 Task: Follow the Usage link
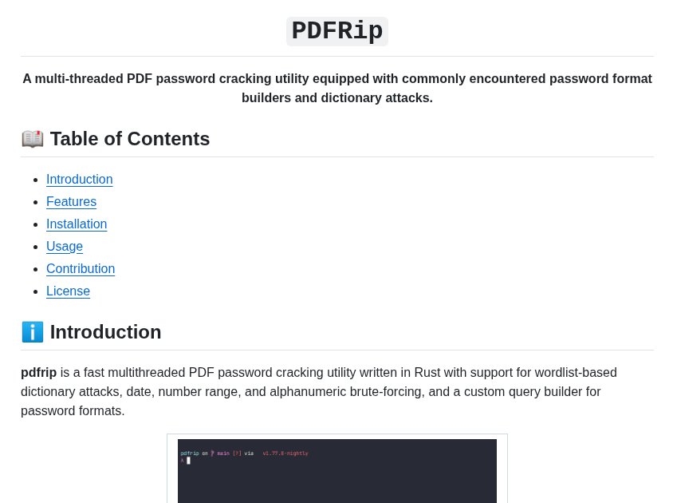(65, 247)
